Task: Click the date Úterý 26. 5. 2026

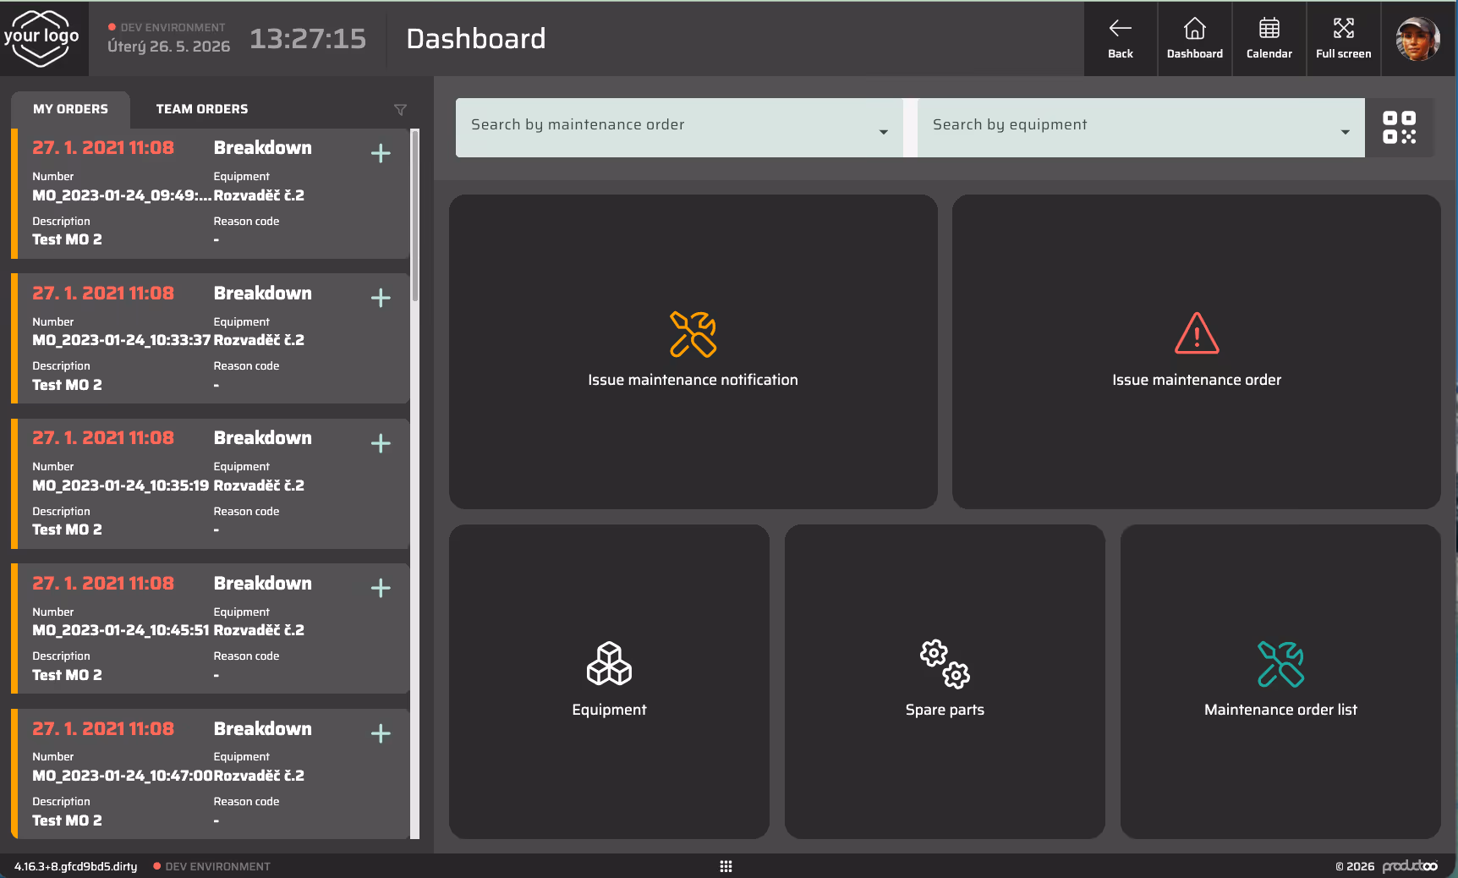Action: 168,47
